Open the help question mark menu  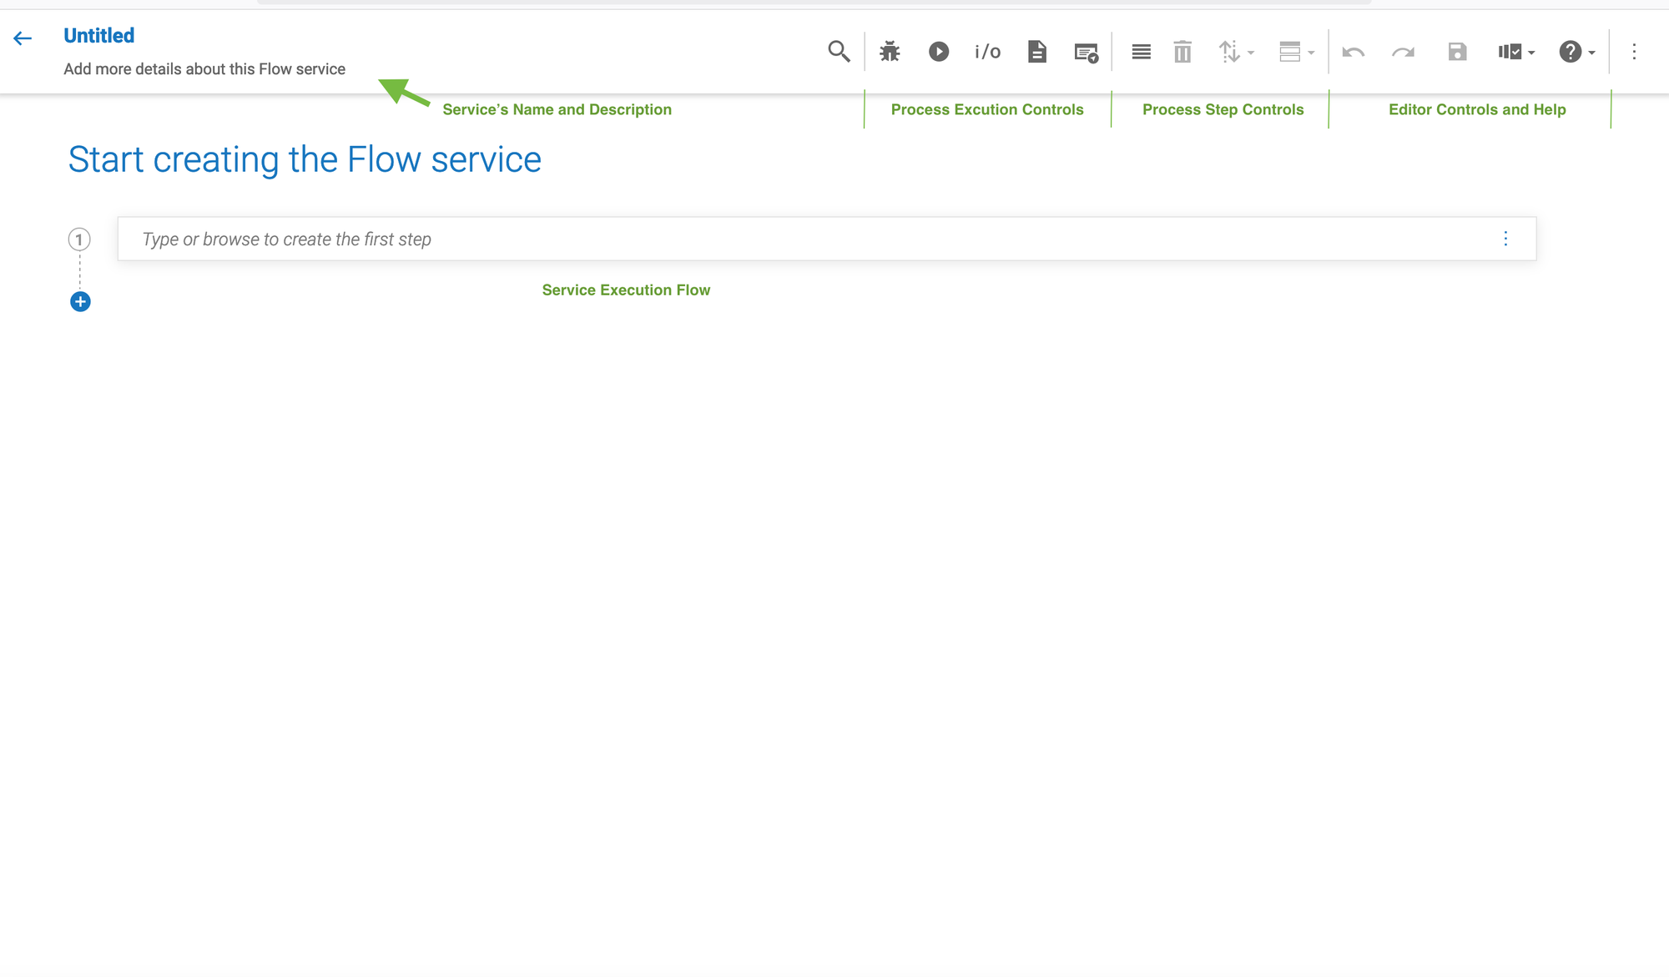[1576, 52]
